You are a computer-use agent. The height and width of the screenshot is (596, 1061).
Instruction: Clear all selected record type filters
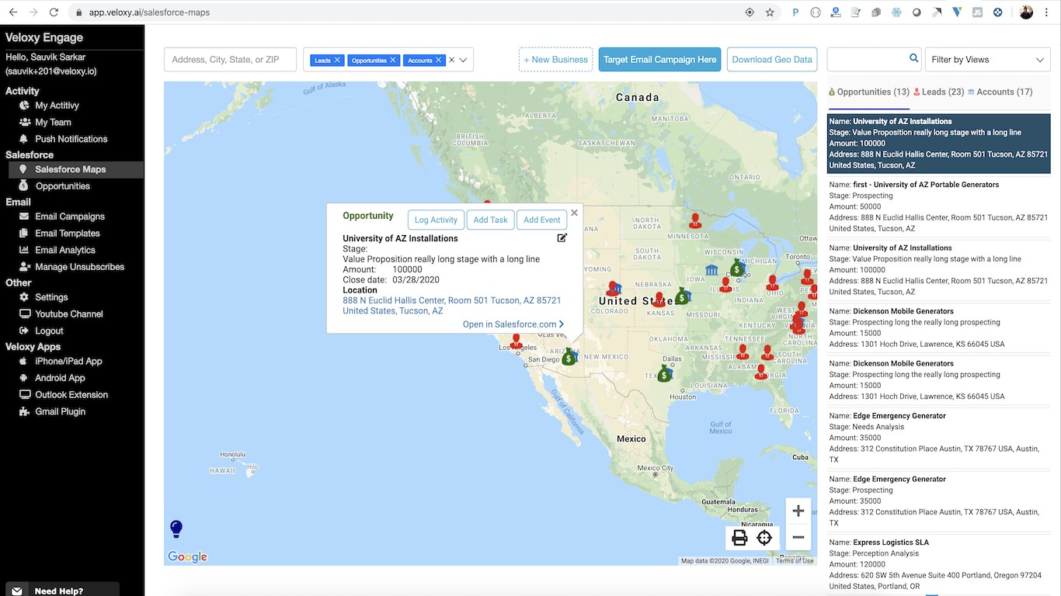click(x=451, y=60)
